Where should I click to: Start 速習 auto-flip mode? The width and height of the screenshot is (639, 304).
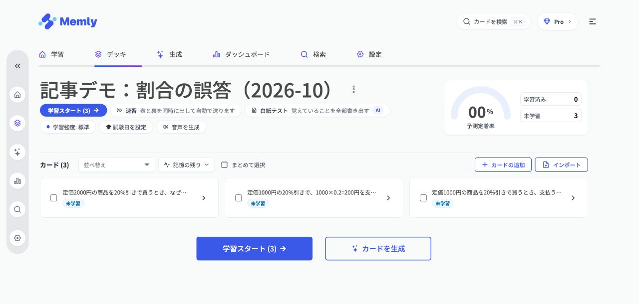(x=176, y=110)
